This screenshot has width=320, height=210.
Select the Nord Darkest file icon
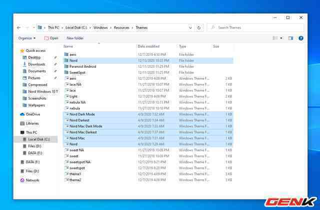pos(66,120)
